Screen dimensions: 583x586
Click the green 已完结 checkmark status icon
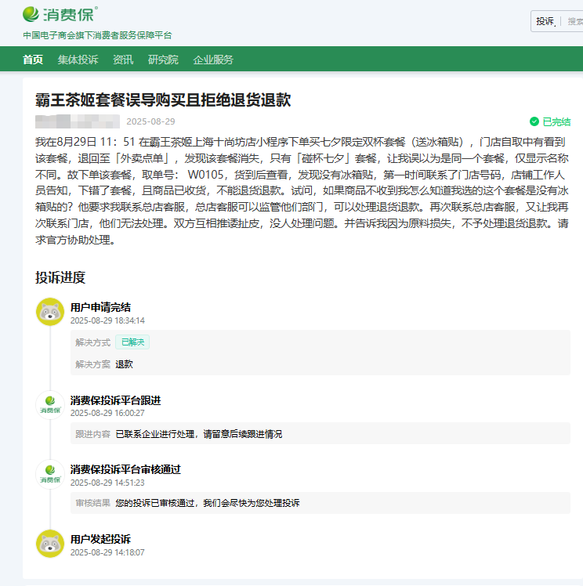534,121
